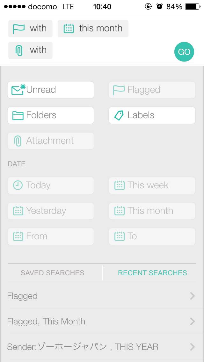This screenshot has width=204, height=362.
Task: Set the To date field
Action: tap(152, 236)
